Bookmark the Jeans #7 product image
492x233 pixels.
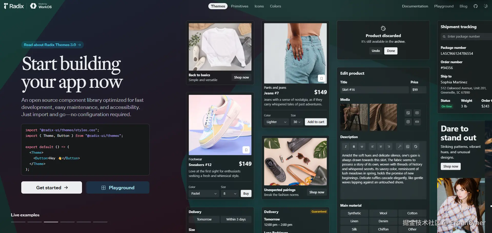[321, 78]
